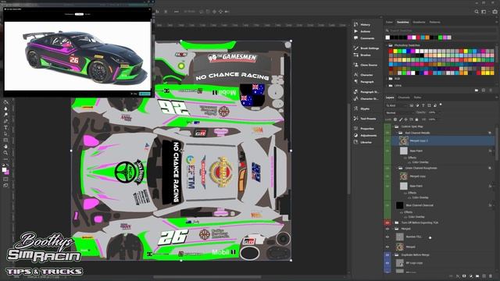
Task: Collapse the Duplicate Before Merge group
Action: 393,255
